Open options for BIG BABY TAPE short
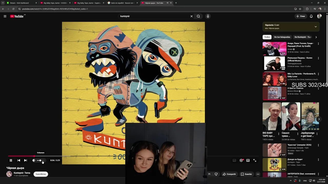 [x=279, y=134]
